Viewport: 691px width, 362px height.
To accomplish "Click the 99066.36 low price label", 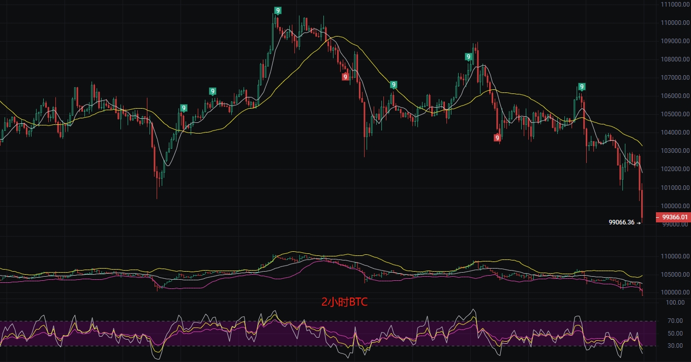I will (621, 222).
